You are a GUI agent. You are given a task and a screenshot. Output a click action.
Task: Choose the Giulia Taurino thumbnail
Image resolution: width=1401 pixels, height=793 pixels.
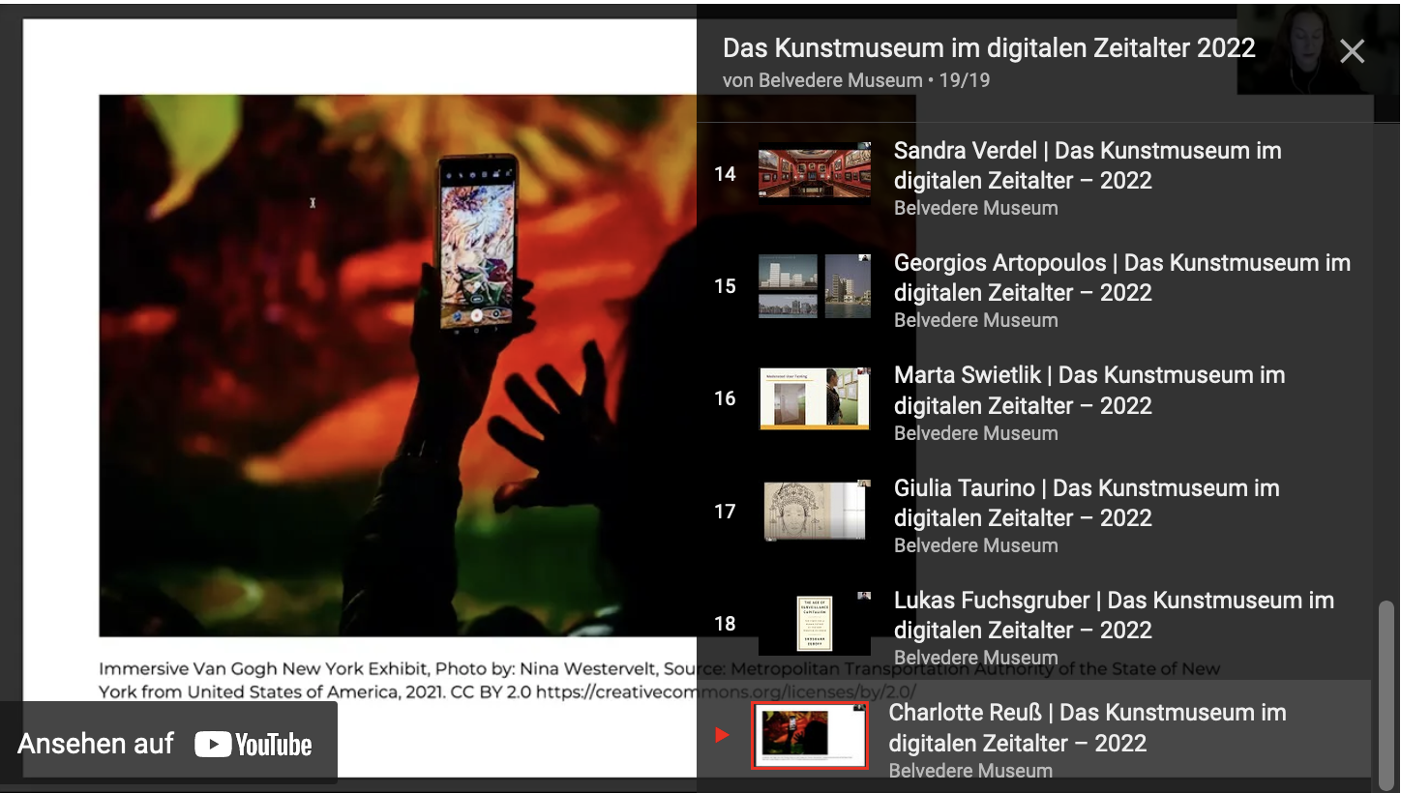pos(814,511)
